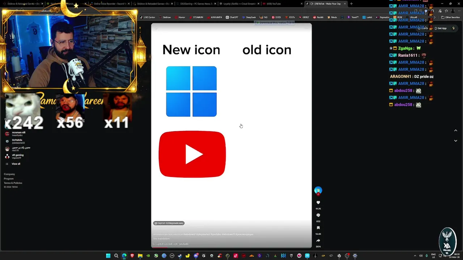Open the TikTok app from the taskbar
463x260 pixels.
(235, 256)
